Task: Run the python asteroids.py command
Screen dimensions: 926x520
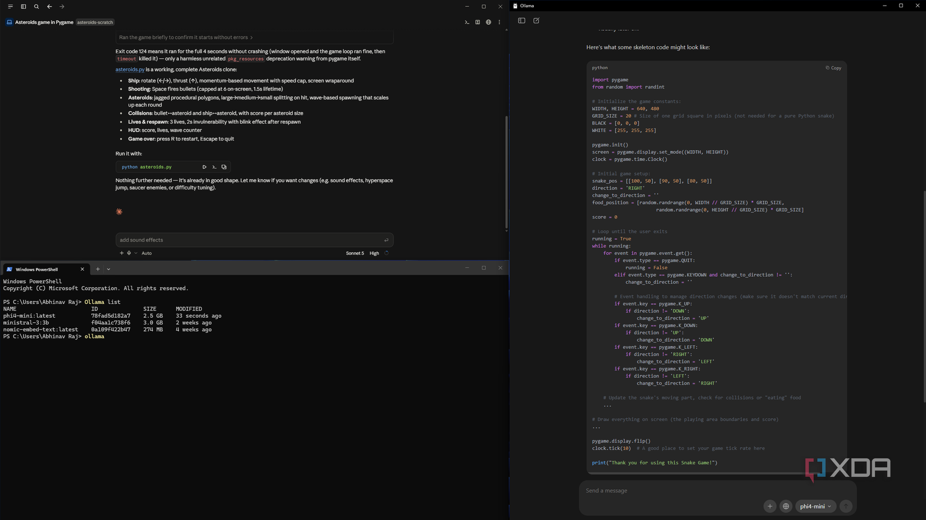Action: 204,167
